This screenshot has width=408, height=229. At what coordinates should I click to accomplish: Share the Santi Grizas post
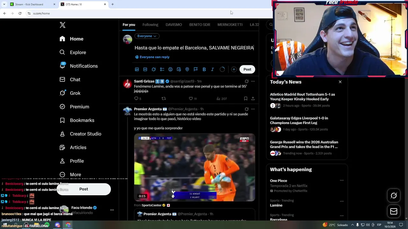point(253,99)
